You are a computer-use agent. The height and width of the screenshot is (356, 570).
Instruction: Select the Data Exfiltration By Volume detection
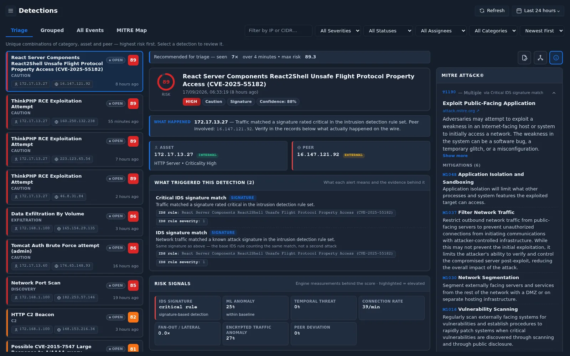[x=74, y=222]
